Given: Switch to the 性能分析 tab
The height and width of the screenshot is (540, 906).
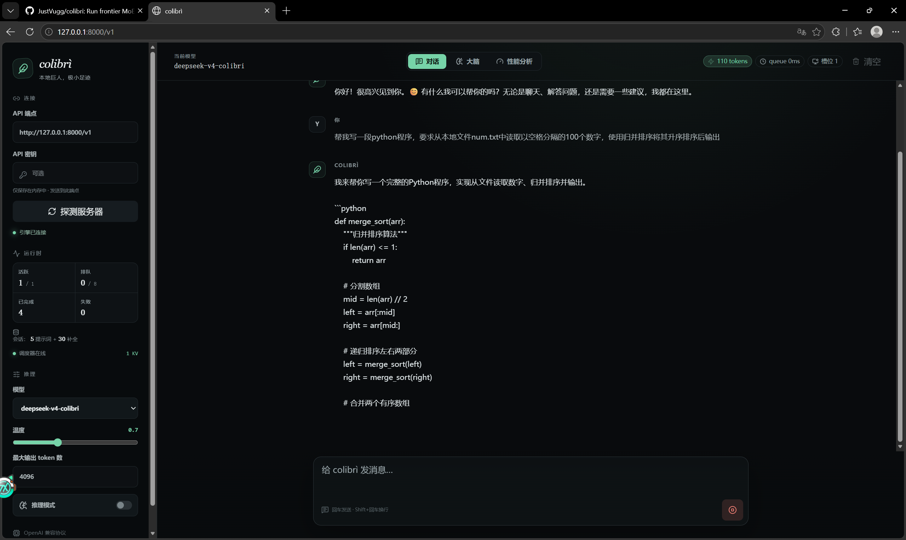Looking at the screenshot, I should click(514, 61).
